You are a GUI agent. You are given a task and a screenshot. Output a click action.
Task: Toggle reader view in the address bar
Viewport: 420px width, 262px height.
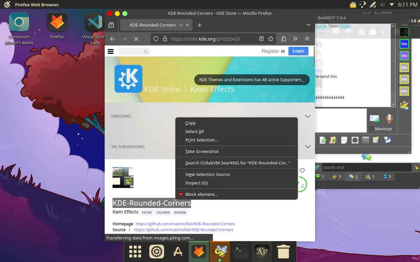pyautogui.click(x=262, y=39)
